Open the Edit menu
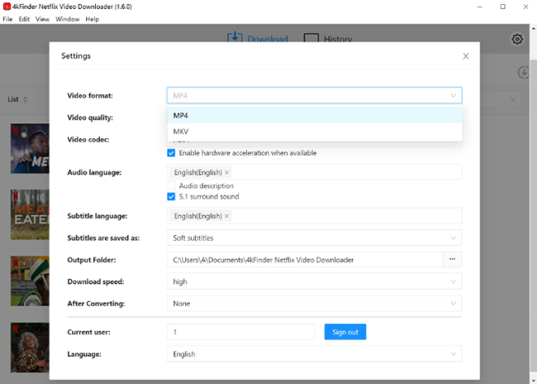 click(24, 19)
